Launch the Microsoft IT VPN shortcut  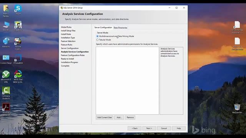6,77
